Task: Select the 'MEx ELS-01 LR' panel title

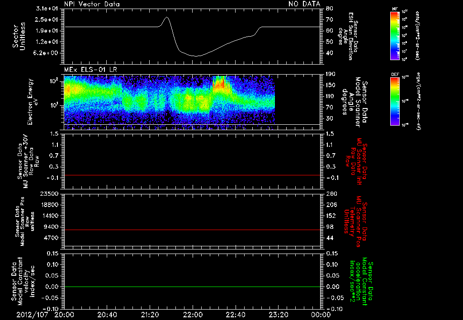Action: click(x=90, y=70)
